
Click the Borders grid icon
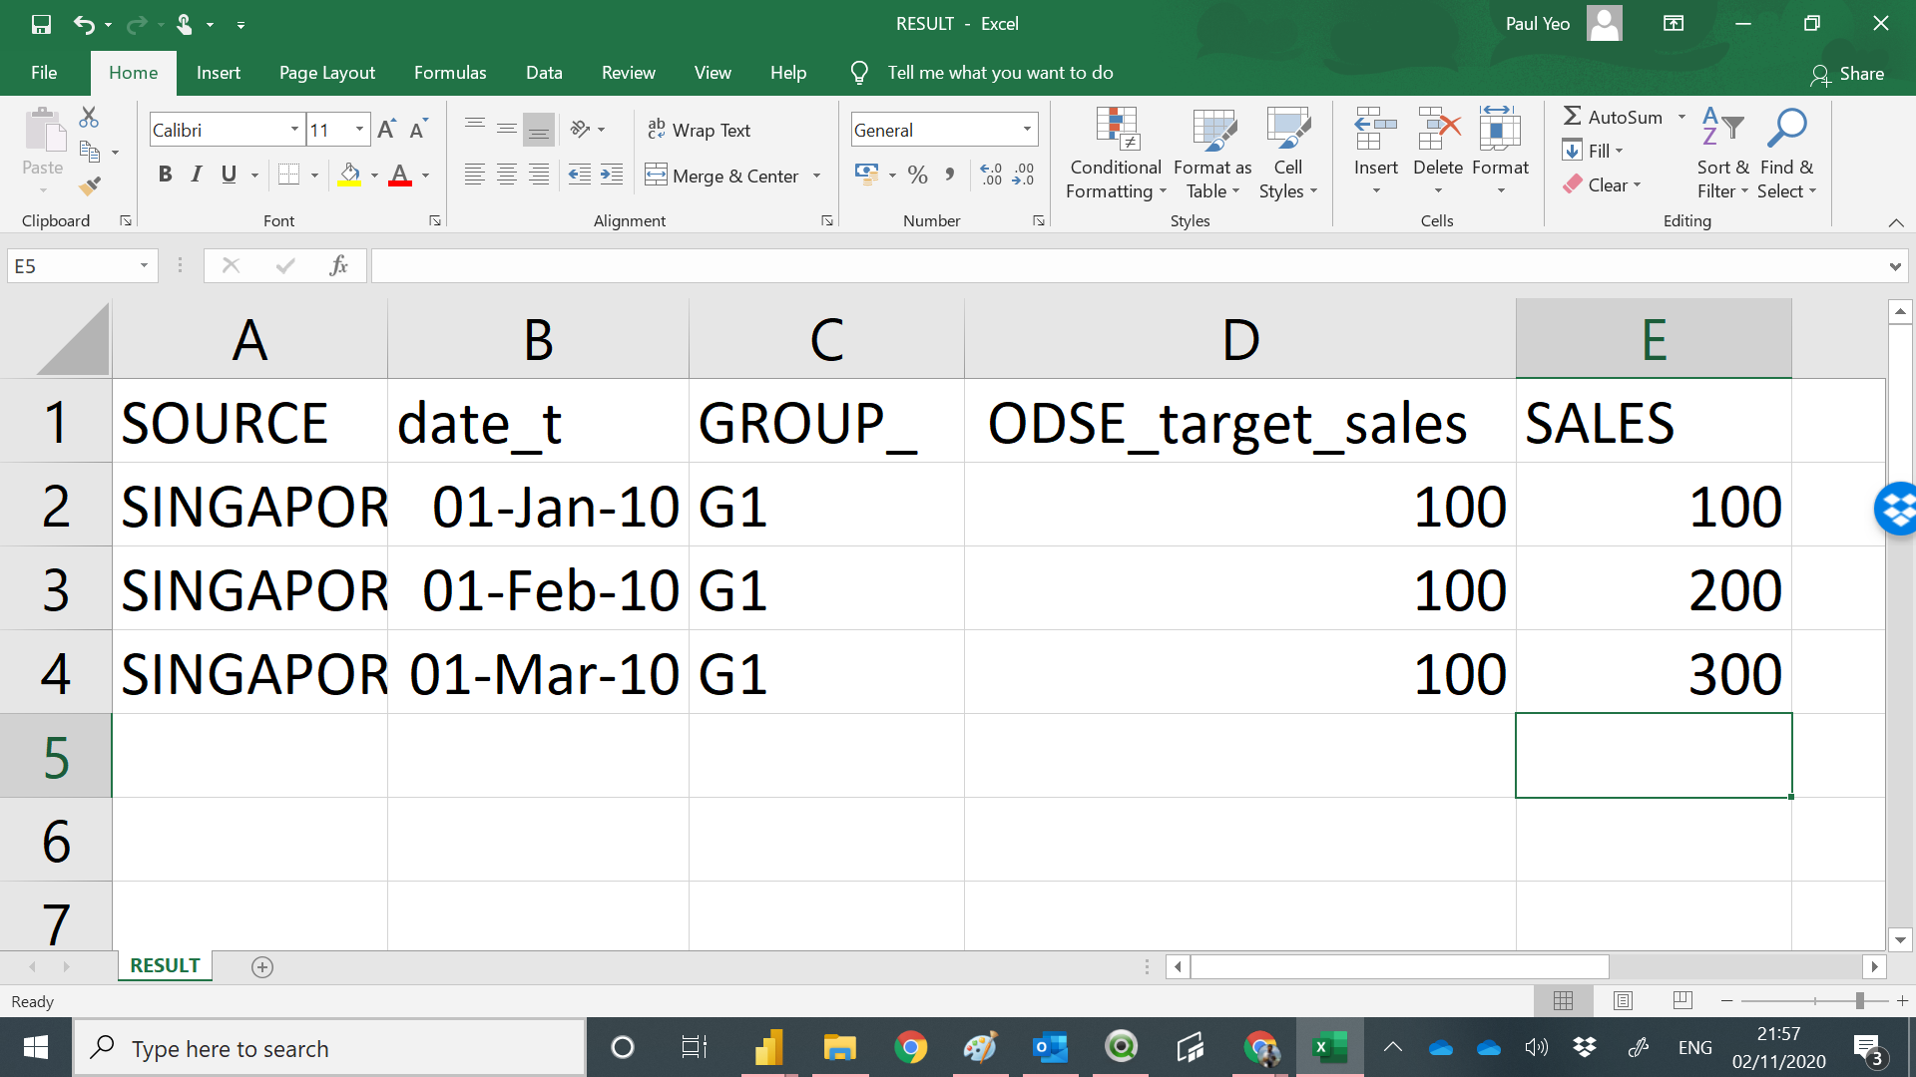[288, 175]
